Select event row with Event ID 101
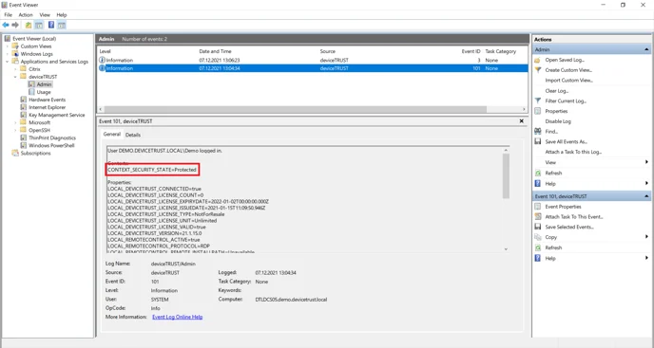Viewport: 654px width, 348px height. (x=313, y=68)
